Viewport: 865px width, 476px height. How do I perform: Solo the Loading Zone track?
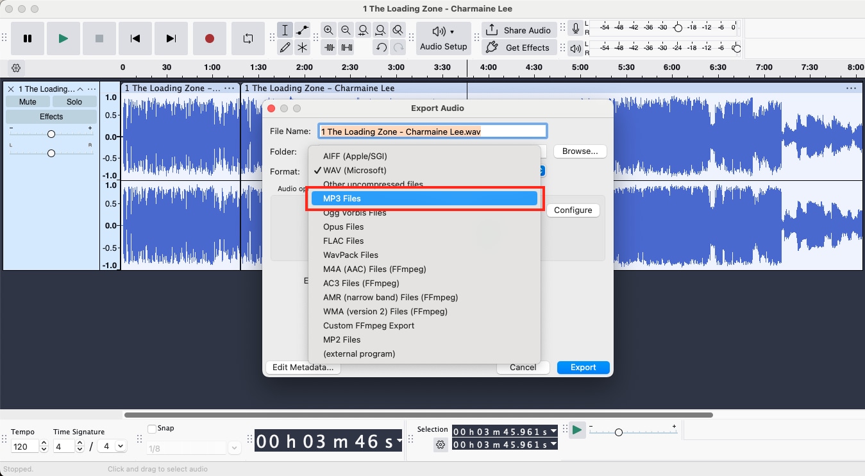coord(73,101)
